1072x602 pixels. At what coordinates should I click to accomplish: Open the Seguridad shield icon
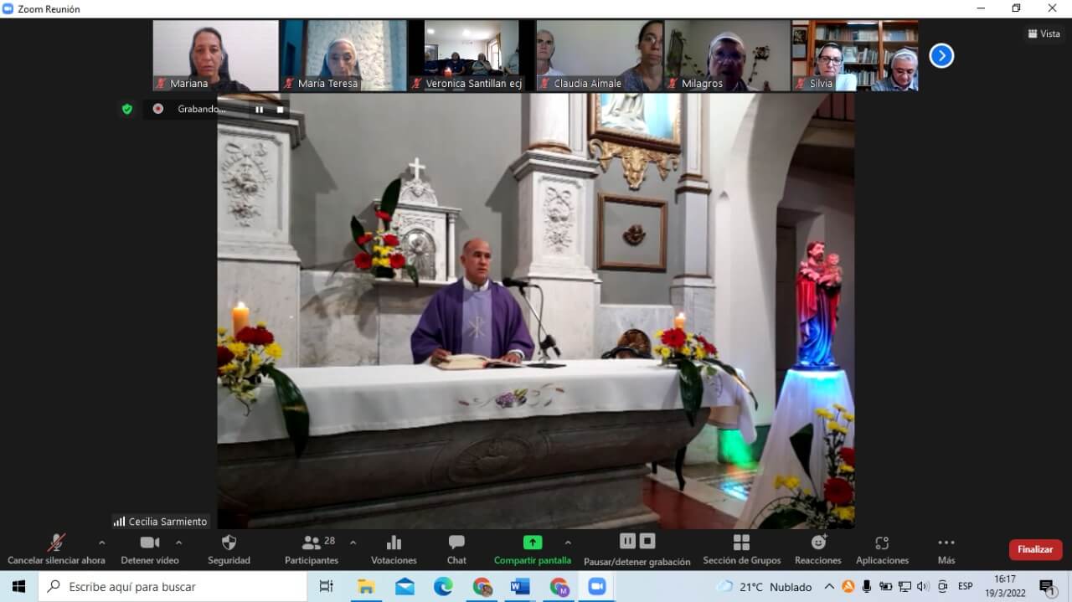[x=229, y=543]
